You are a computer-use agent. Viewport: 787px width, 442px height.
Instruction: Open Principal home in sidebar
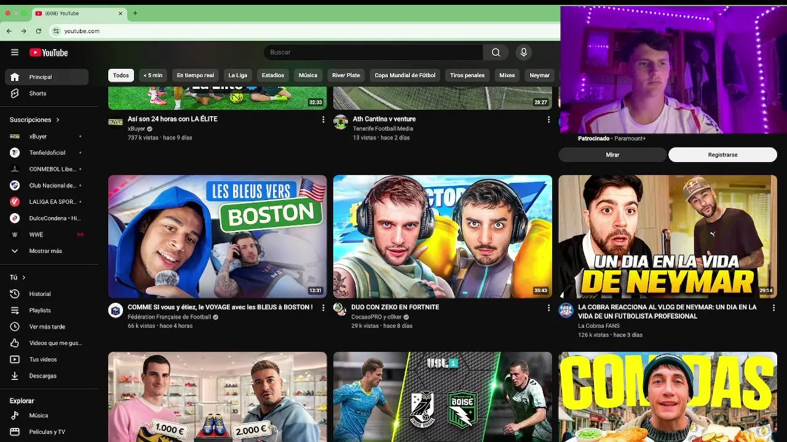(x=47, y=77)
